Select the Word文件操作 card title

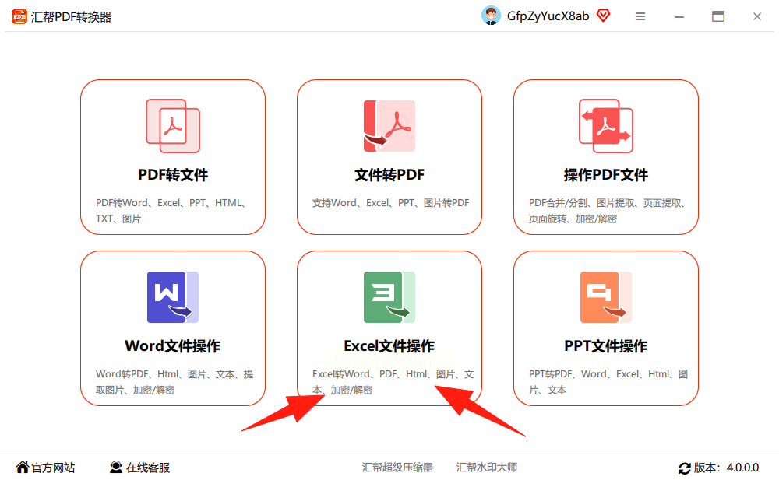173,346
